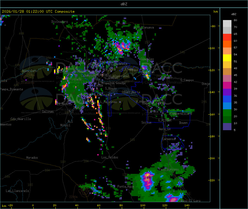This screenshot has height=209, width=248.
Task: Click the purple 5 dBZ legend swatch
Action: pyautogui.click(x=227, y=127)
